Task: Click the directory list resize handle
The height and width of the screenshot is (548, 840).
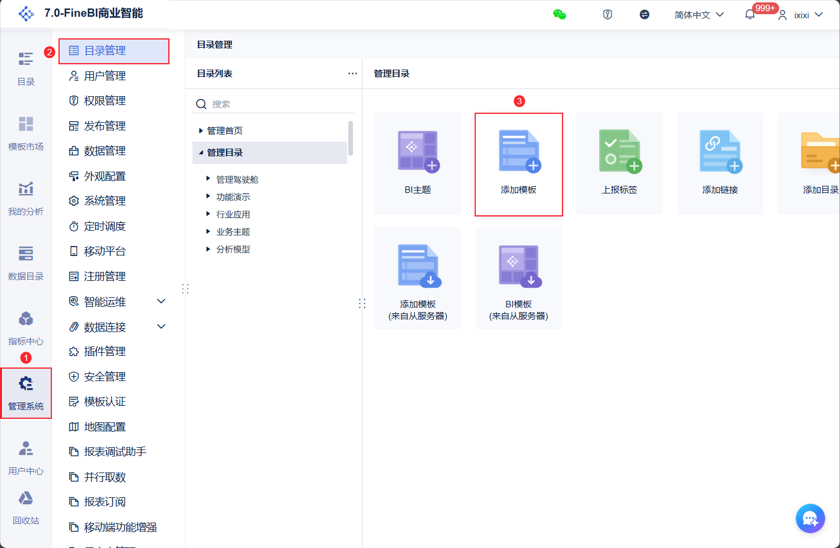Action: pyautogui.click(x=362, y=303)
